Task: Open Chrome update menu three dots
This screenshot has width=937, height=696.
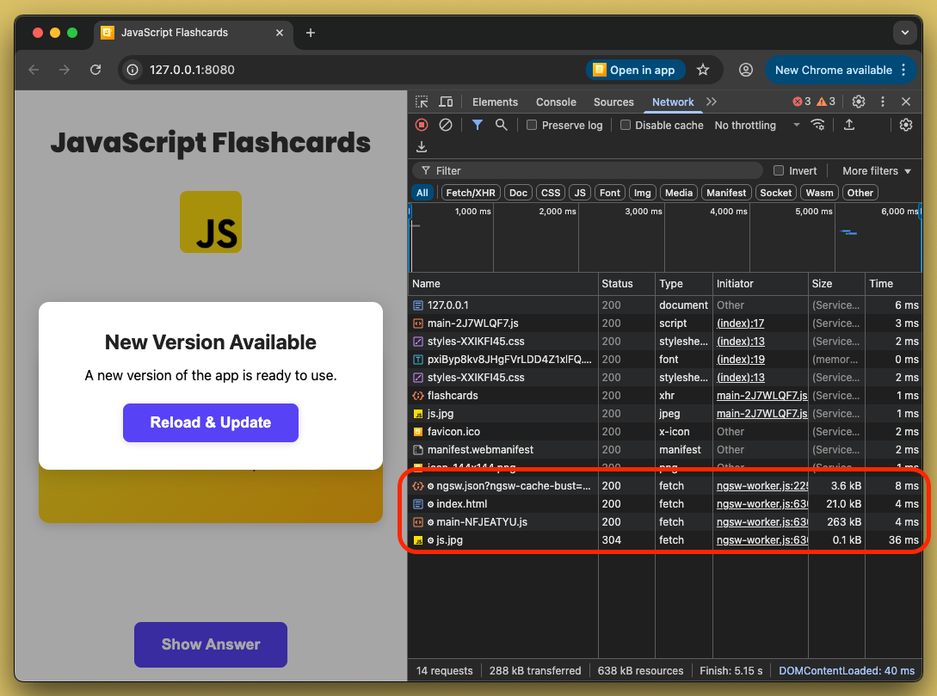Action: tap(903, 70)
